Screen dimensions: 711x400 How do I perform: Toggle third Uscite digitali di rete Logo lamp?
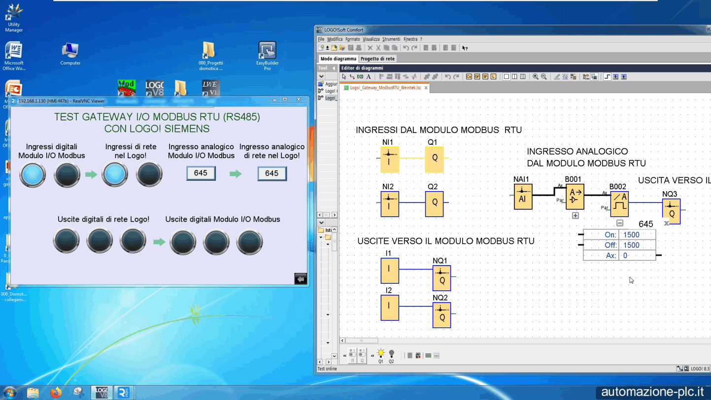[x=133, y=241]
